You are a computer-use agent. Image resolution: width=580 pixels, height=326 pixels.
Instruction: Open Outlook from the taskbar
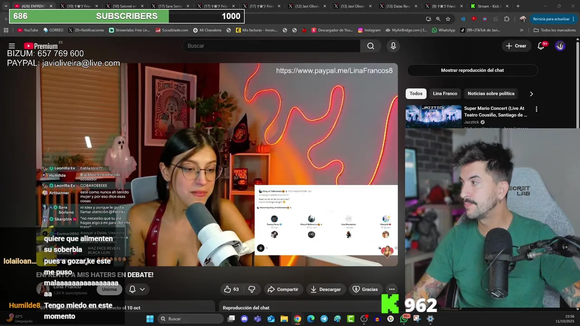click(271, 319)
